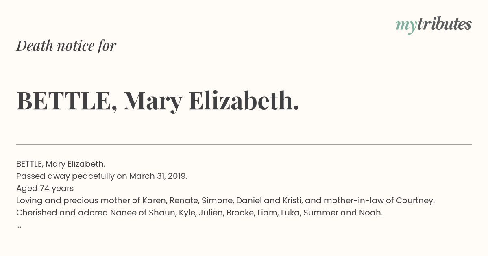Click the mytributes logo
488x256 pixels.
pyautogui.click(x=434, y=25)
